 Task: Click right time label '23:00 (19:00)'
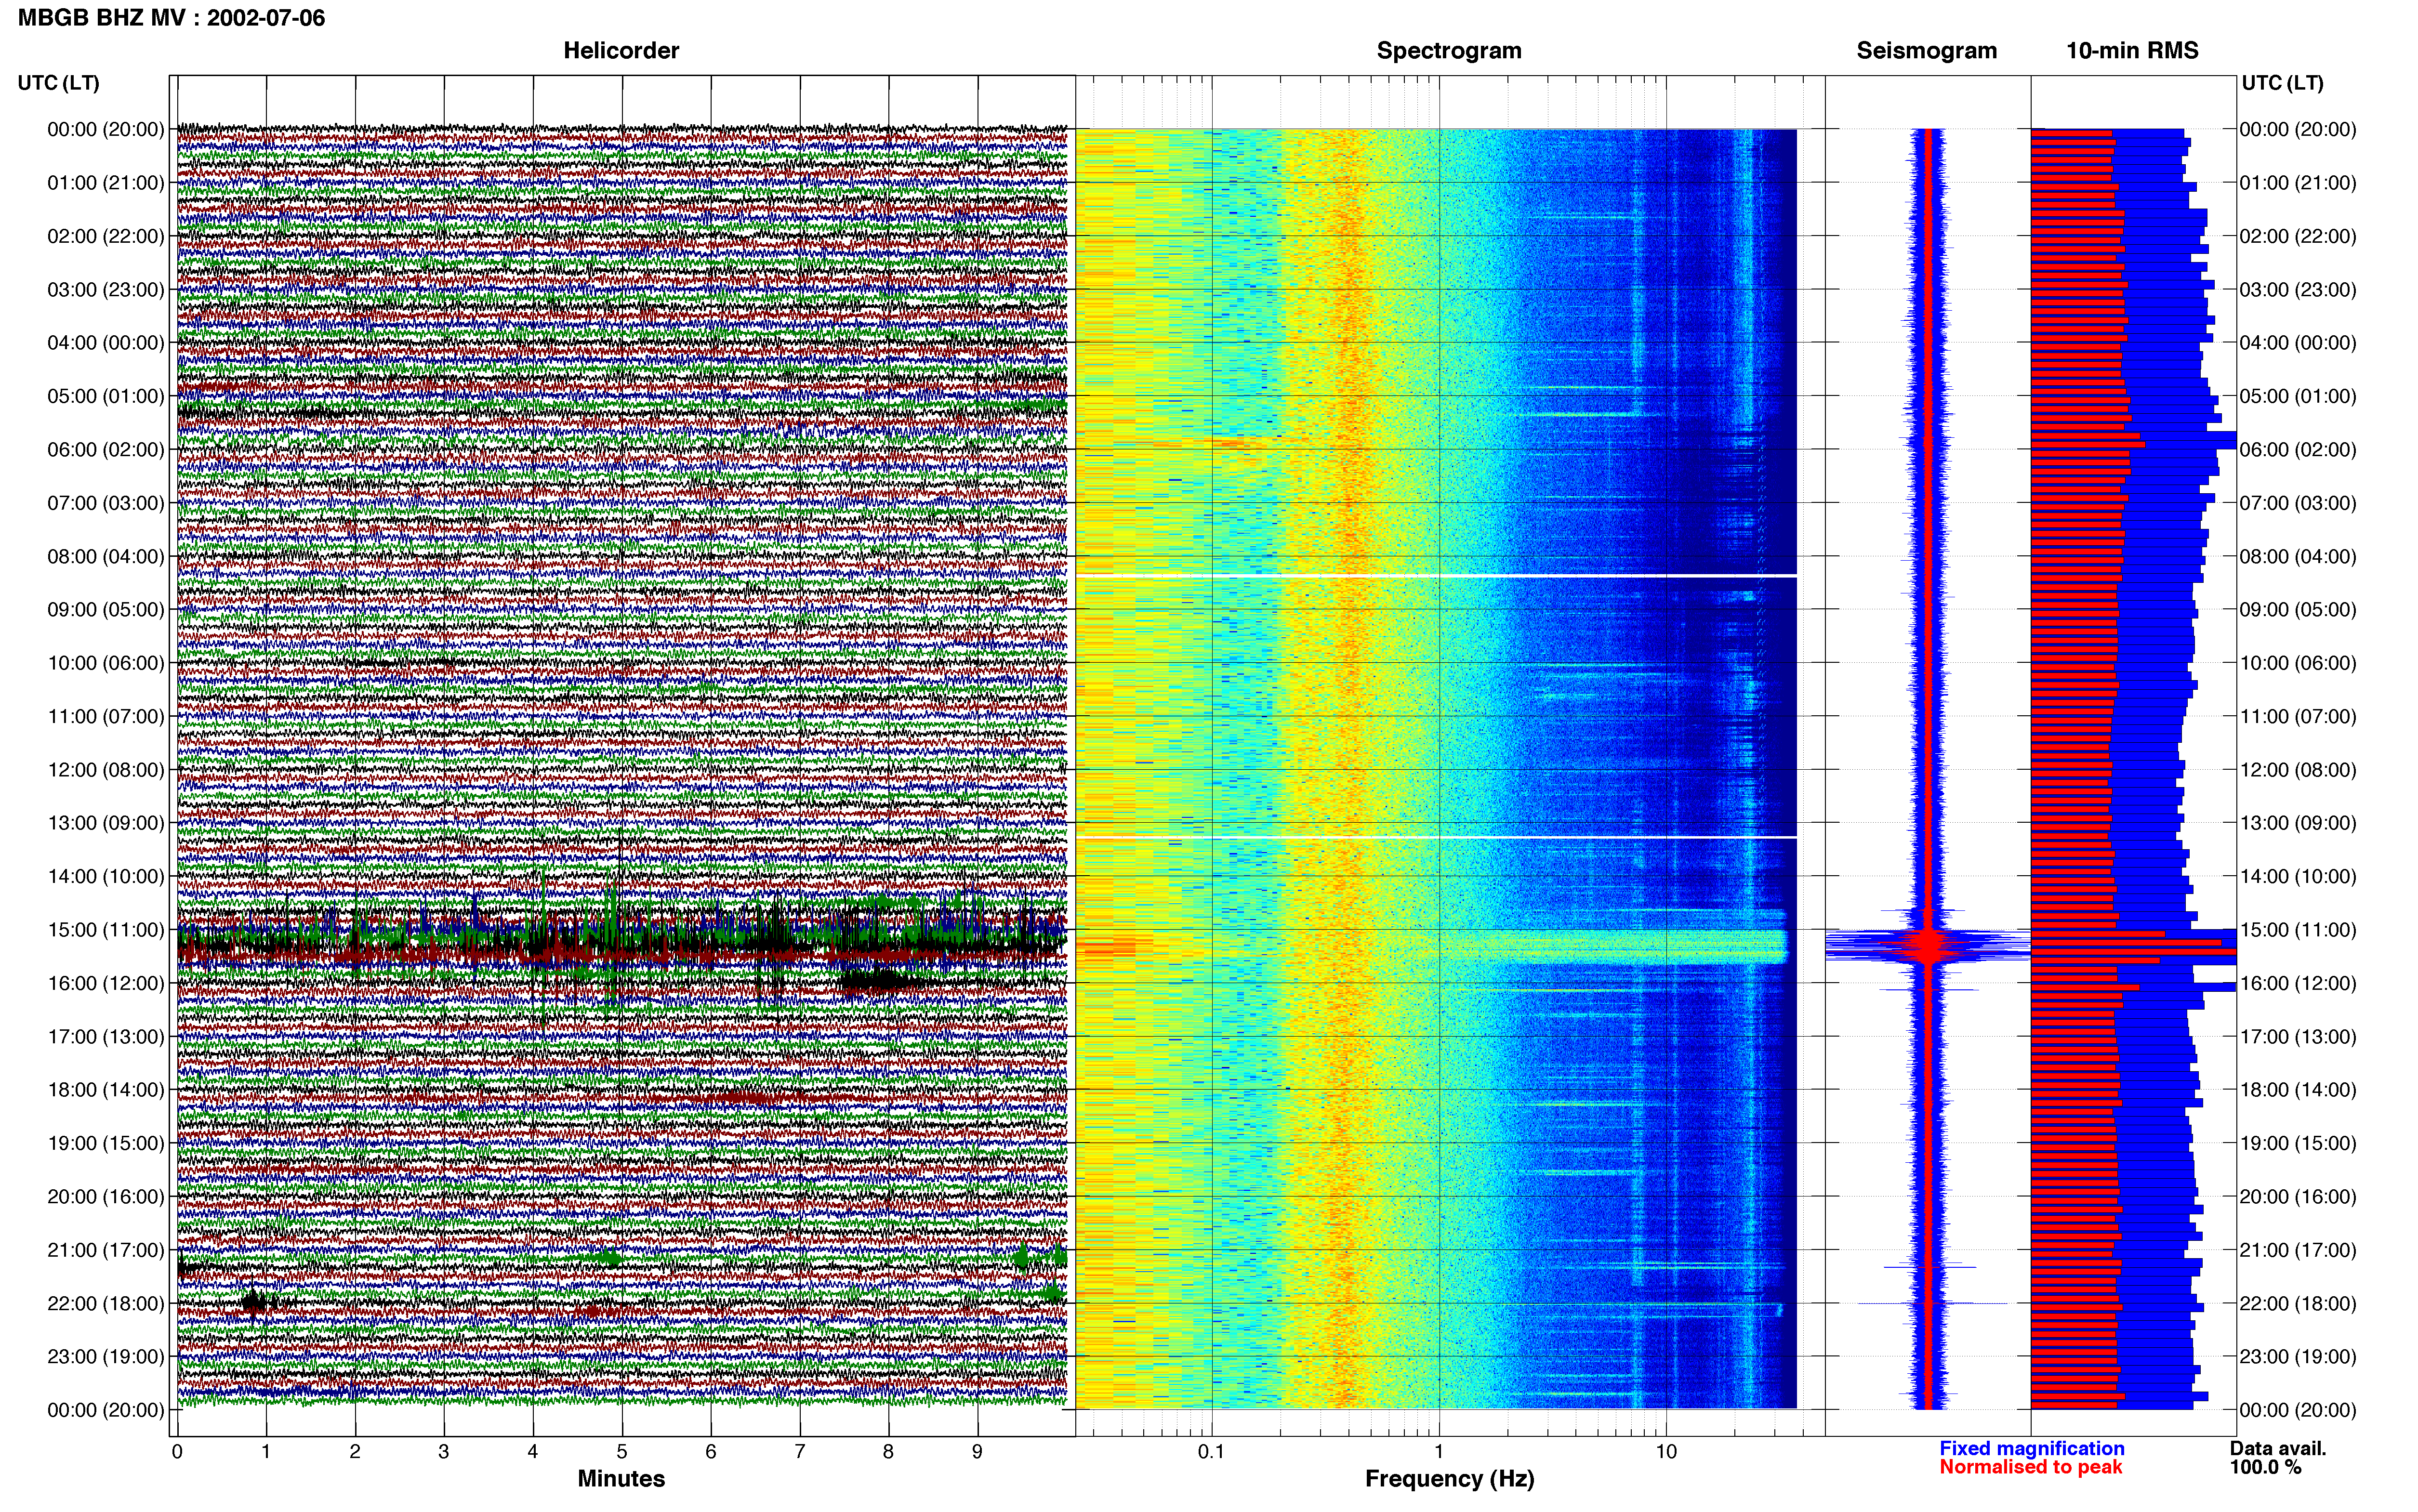pos(2298,1356)
